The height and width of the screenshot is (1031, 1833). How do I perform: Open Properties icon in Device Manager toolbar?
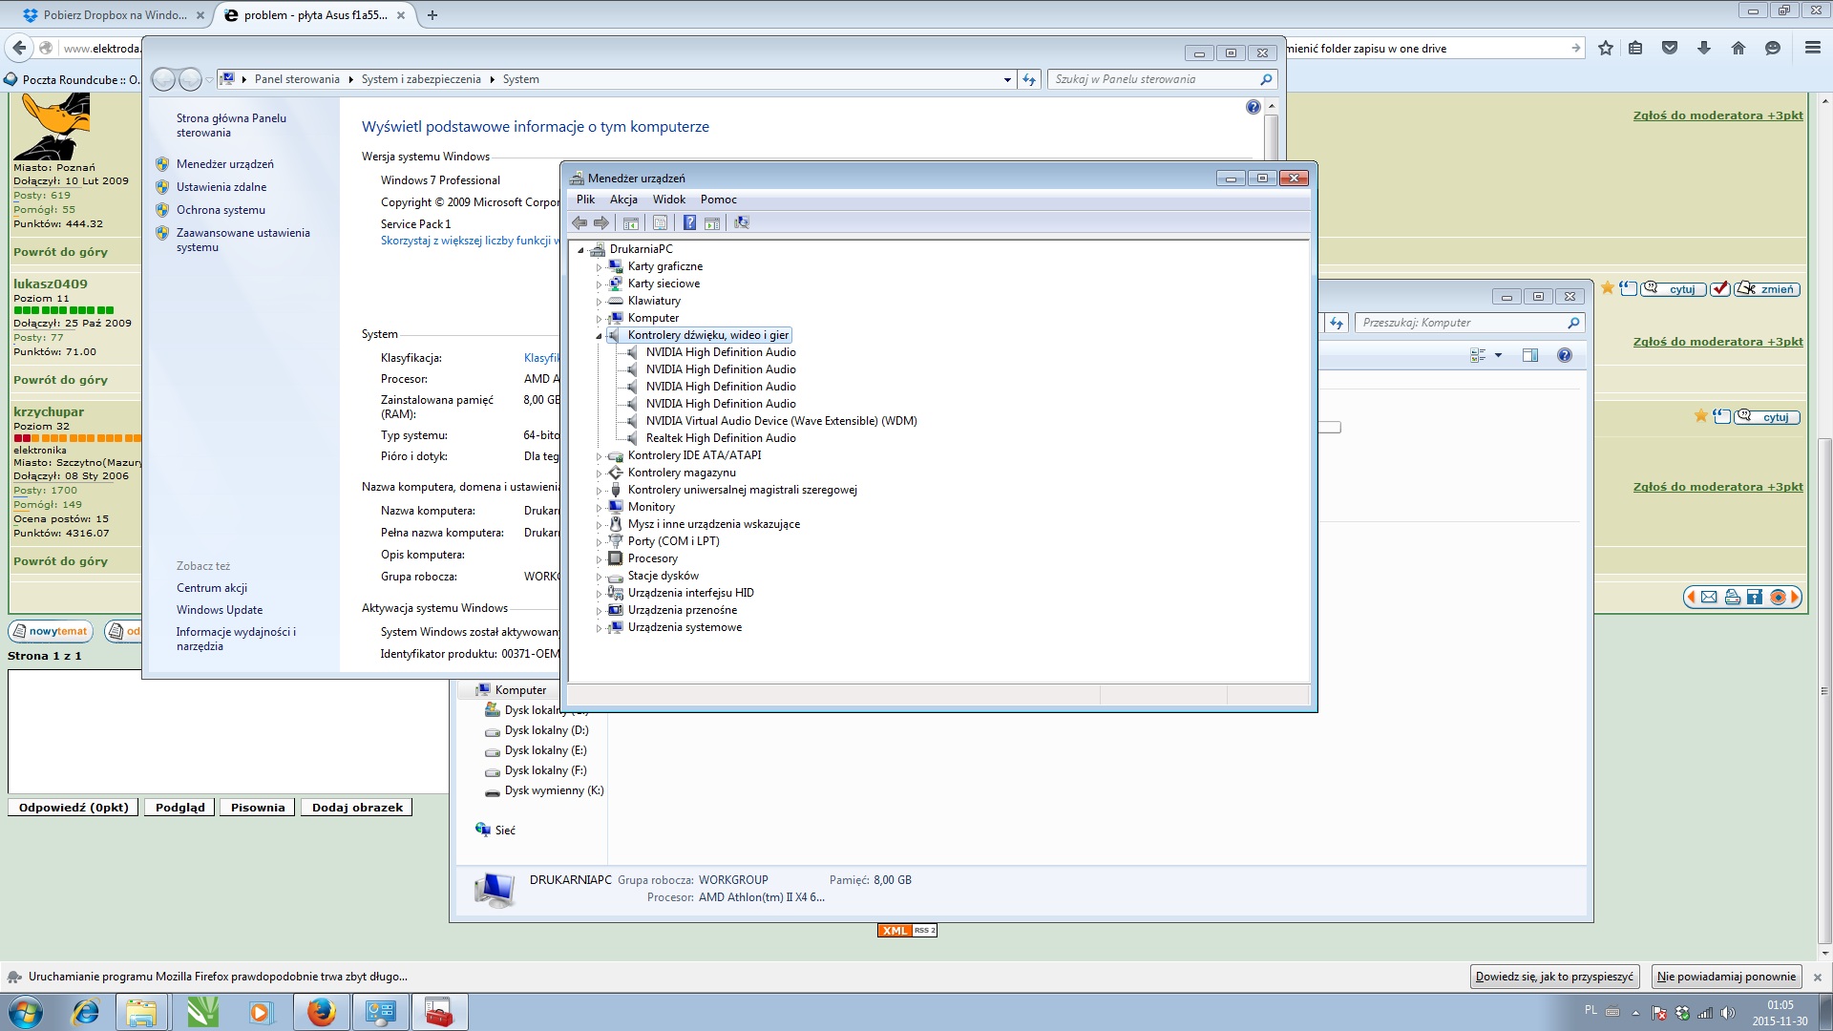(x=660, y=223)
